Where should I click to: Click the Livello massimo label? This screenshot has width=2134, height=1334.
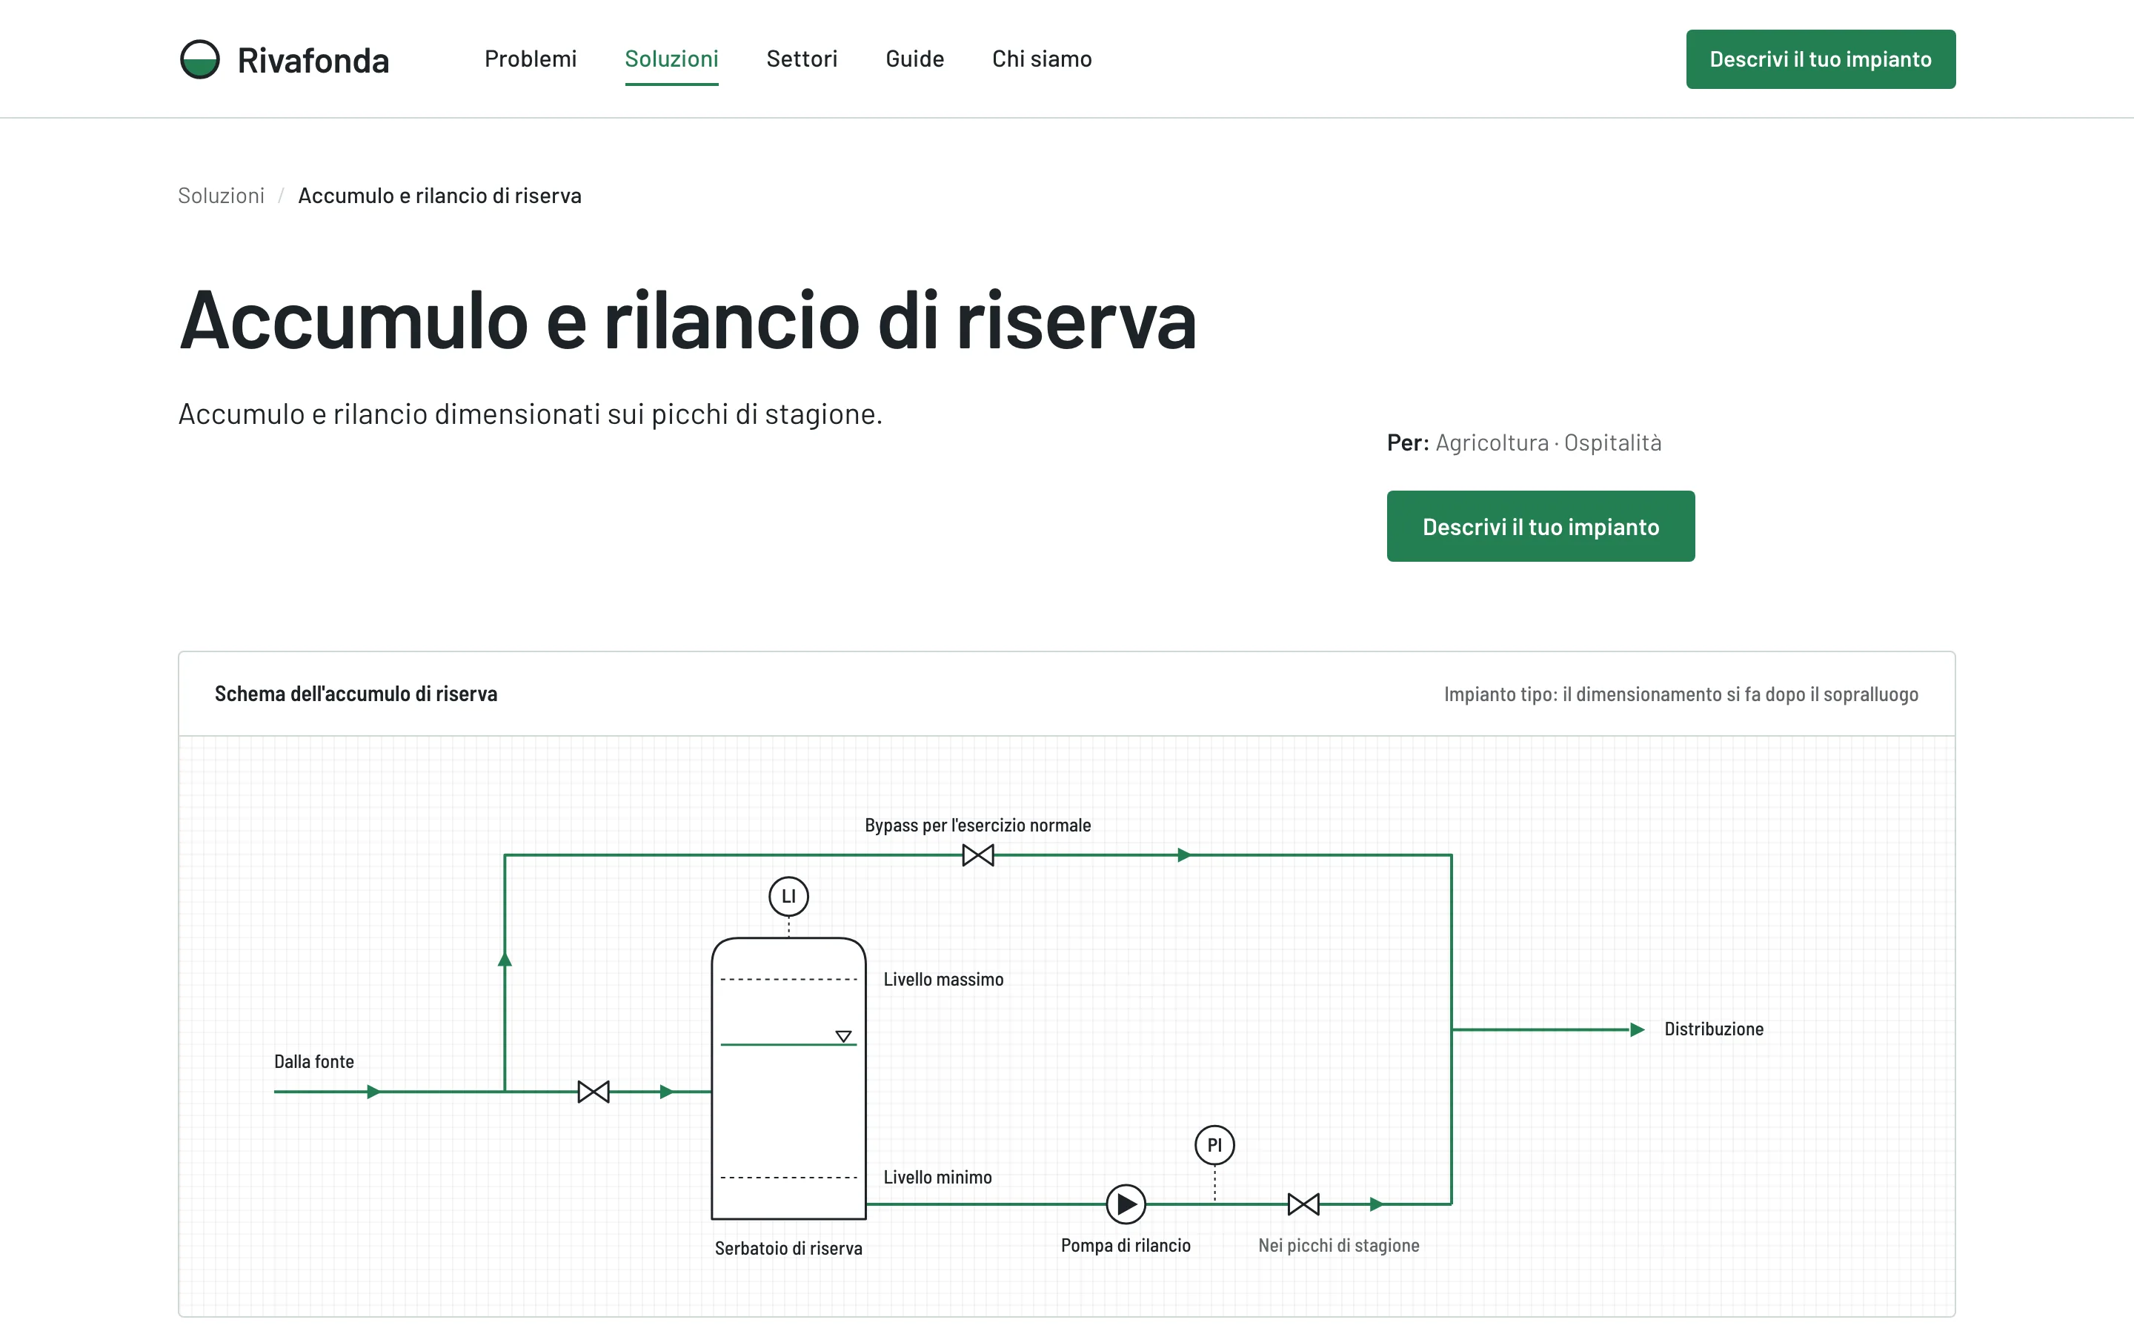tap(943, 979)
